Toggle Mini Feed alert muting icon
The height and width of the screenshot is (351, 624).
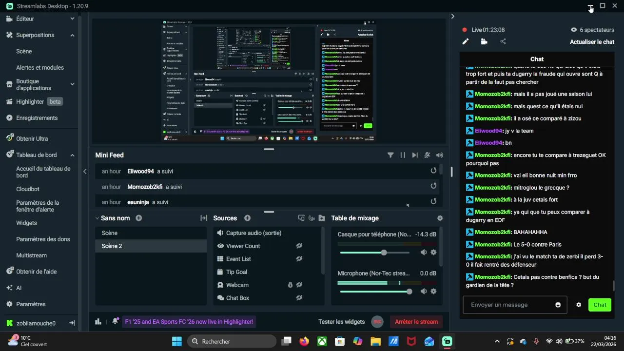[x=427, y=155]
